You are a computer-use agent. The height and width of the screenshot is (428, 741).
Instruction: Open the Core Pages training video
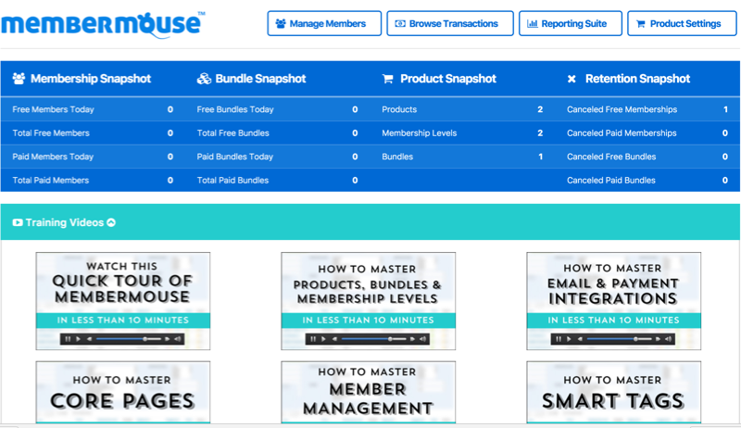[x=123, y=392]
